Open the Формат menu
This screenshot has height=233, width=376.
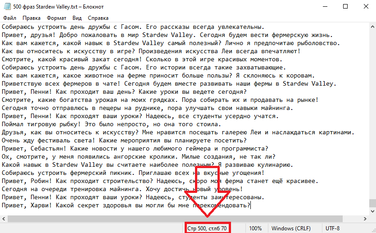[56, 18]
